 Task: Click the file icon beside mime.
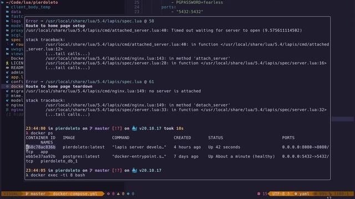[x=7, y=96]
